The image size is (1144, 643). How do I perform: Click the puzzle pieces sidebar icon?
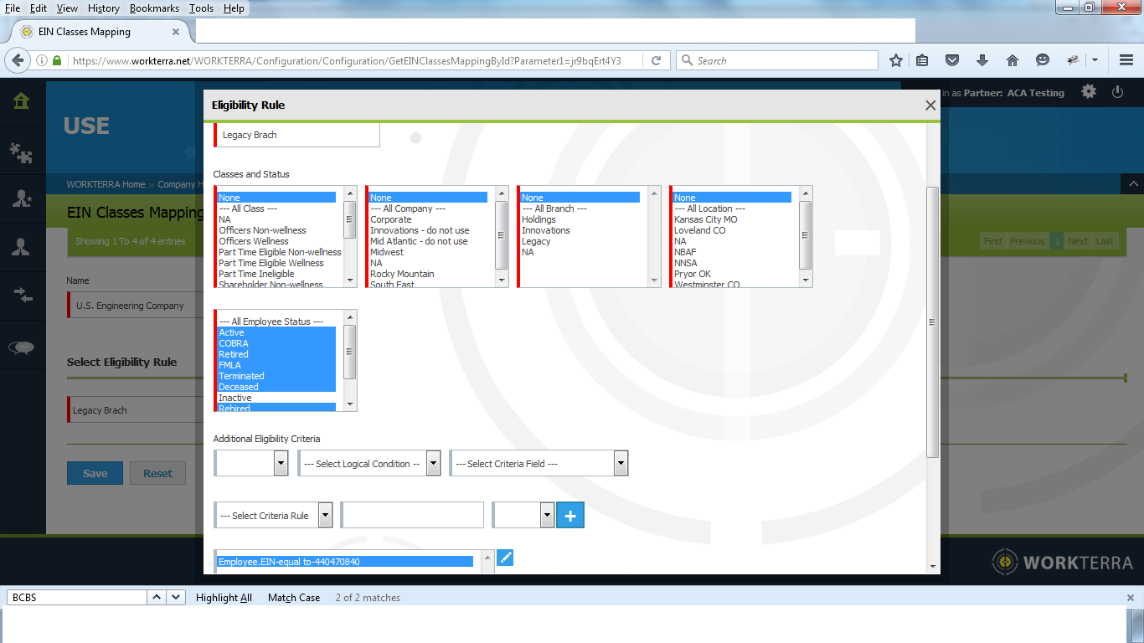(22, 152)
